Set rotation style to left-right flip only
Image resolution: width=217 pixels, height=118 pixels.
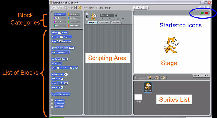click(x=87, y=17)
